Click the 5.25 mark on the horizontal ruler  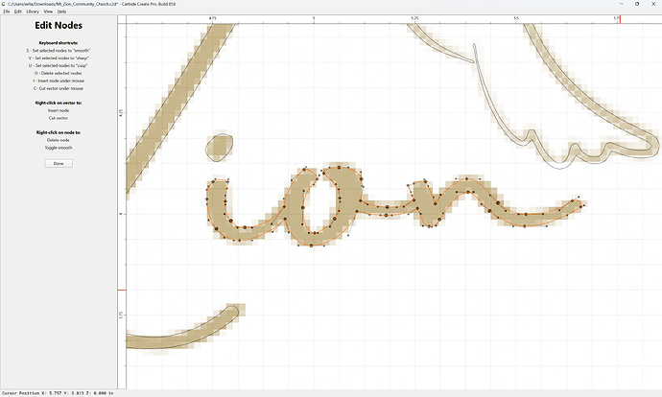(414, 18)
